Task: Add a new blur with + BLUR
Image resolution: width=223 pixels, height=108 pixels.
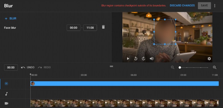Action: (11, 18)
